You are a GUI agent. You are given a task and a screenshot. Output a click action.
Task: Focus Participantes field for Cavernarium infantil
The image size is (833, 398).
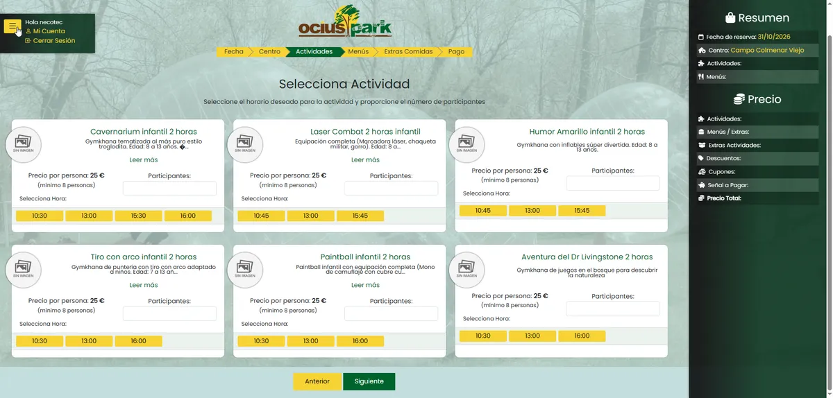coord(169,188)
